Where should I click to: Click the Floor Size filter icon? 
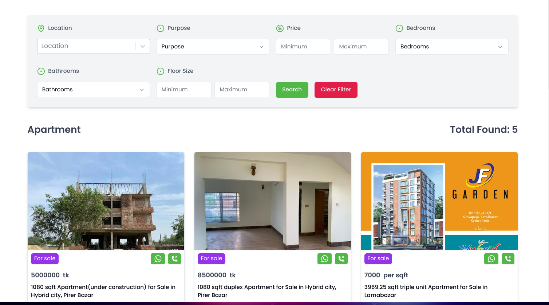160,71
